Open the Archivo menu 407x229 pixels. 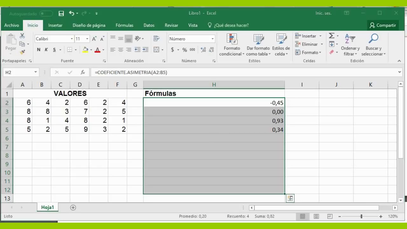click(x=11, y=25)
